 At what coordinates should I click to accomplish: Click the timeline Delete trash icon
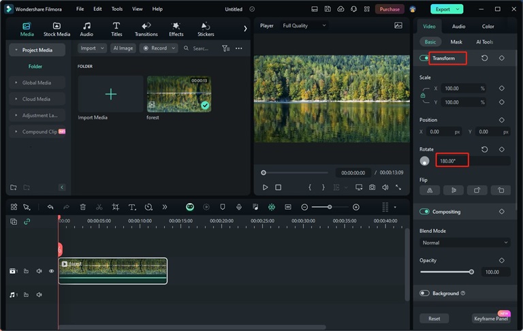coord(82,207)
